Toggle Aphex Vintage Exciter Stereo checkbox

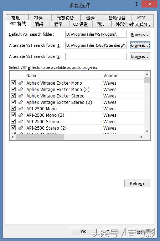pyautogui.click(x=13, y=96)
